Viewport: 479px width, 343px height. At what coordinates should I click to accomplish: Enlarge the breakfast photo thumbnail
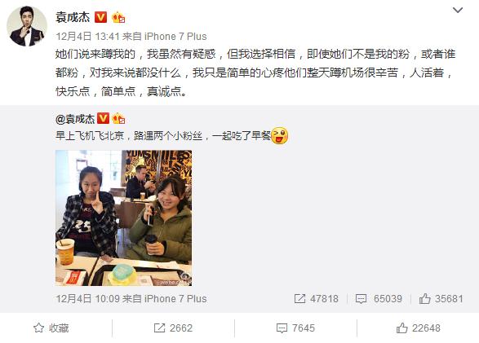pos(124,218)
